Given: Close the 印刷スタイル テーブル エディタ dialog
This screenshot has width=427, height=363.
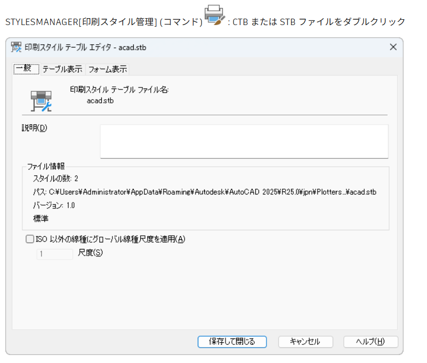Looking at the screenshot, I should click(x=393, y=47).
